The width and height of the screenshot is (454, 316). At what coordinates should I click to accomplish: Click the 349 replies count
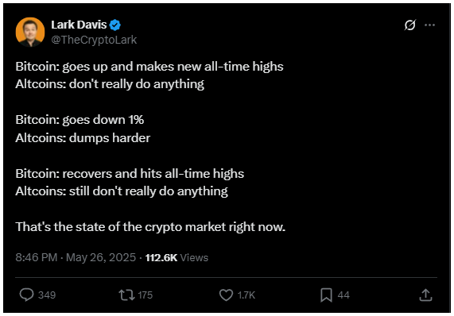47,295
